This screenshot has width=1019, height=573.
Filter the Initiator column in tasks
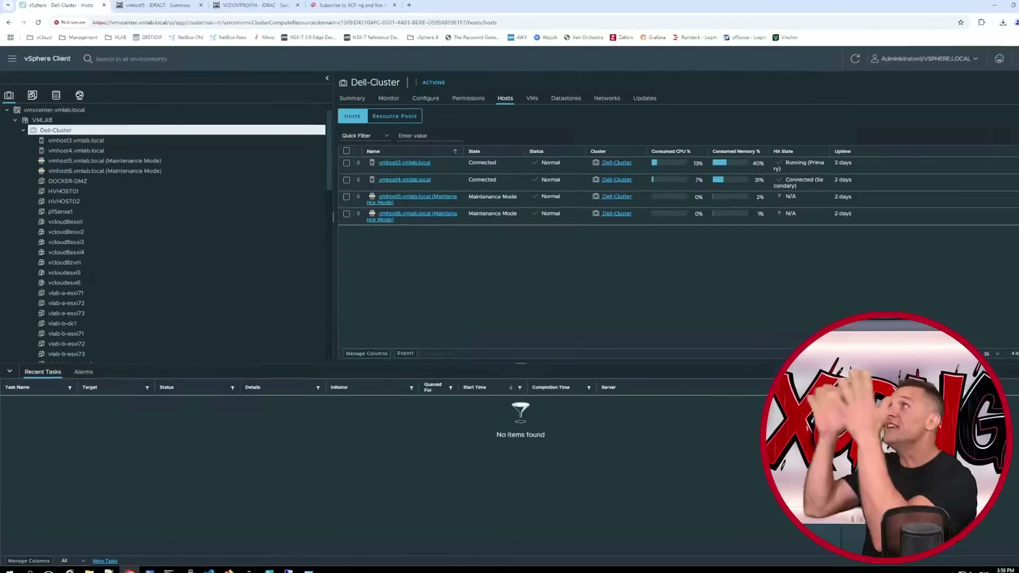(x=411, y=388)
